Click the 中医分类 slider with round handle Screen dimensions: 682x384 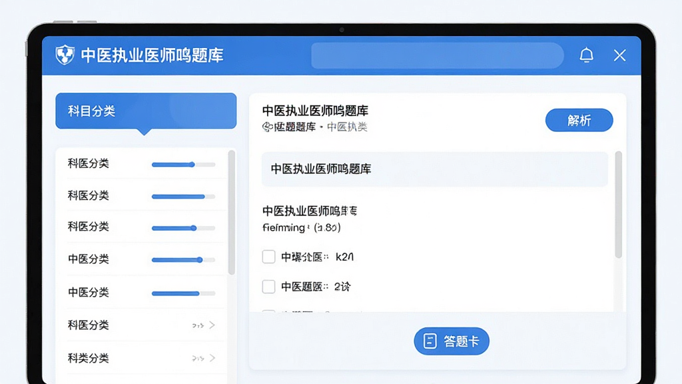click(183, 260)
